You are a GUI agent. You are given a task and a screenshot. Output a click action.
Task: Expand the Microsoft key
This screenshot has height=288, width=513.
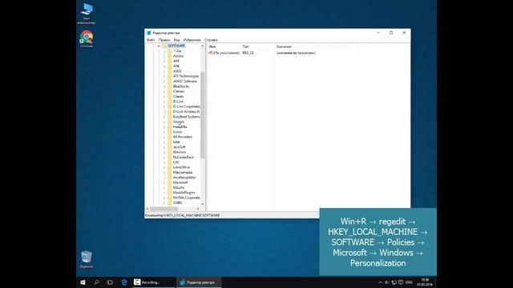(164, 182)
